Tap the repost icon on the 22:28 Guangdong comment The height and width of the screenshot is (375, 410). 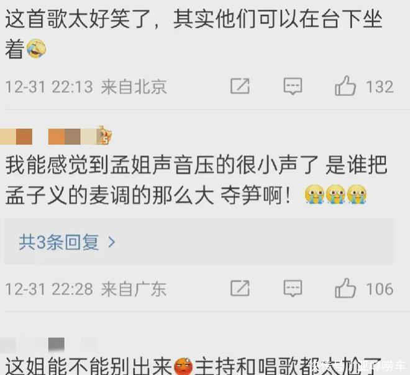(x=240, y=288)
